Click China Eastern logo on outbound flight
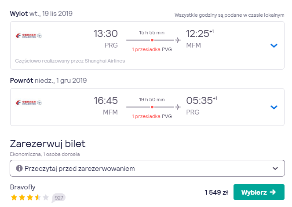The height and width of the screenshot is (207, 292). pos(29,36)
